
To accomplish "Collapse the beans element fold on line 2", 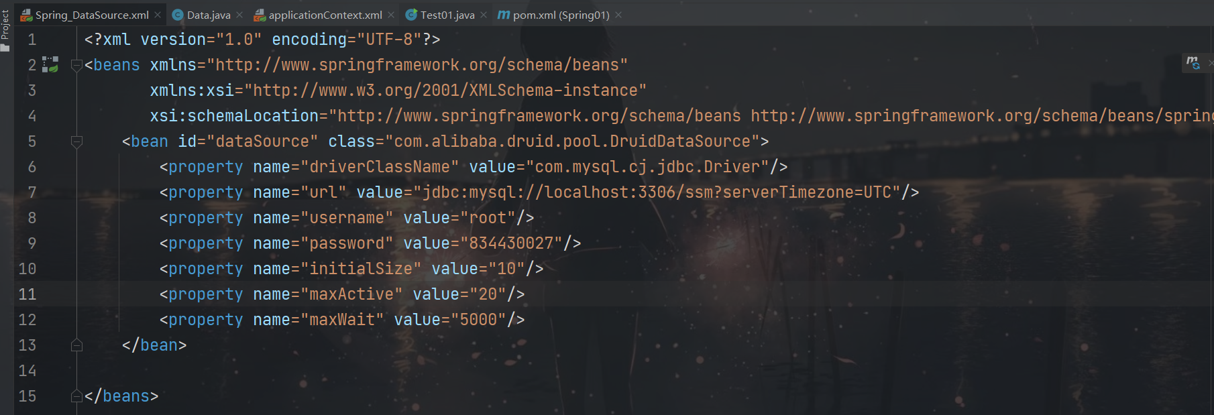I will (x=76, y=65).
